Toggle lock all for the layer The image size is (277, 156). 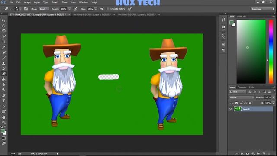pos(250,103)
